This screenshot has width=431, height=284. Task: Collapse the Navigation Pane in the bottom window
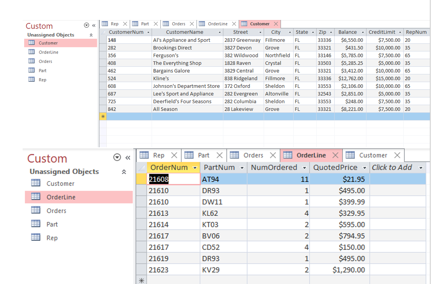pyautogui.click(x=128, y=158)
